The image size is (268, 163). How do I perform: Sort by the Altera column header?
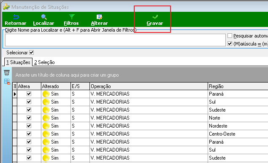29,86
